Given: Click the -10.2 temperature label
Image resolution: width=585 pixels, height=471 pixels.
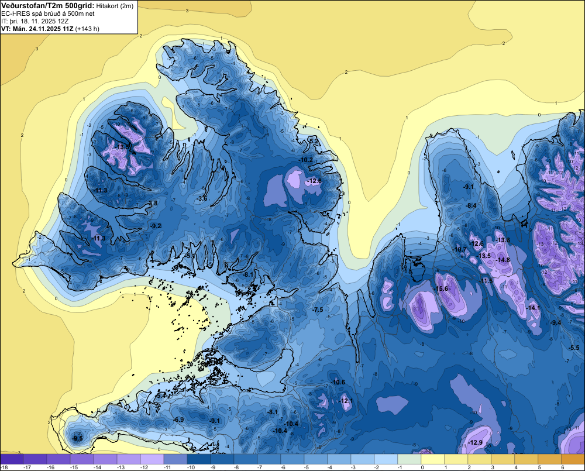Looking at the screenshot, I should pyautogui.click(x=305, y=160).
